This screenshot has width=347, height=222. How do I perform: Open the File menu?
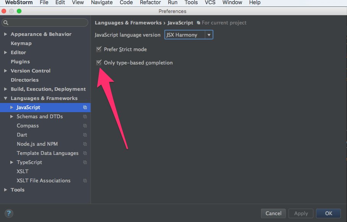click(44, 3)
